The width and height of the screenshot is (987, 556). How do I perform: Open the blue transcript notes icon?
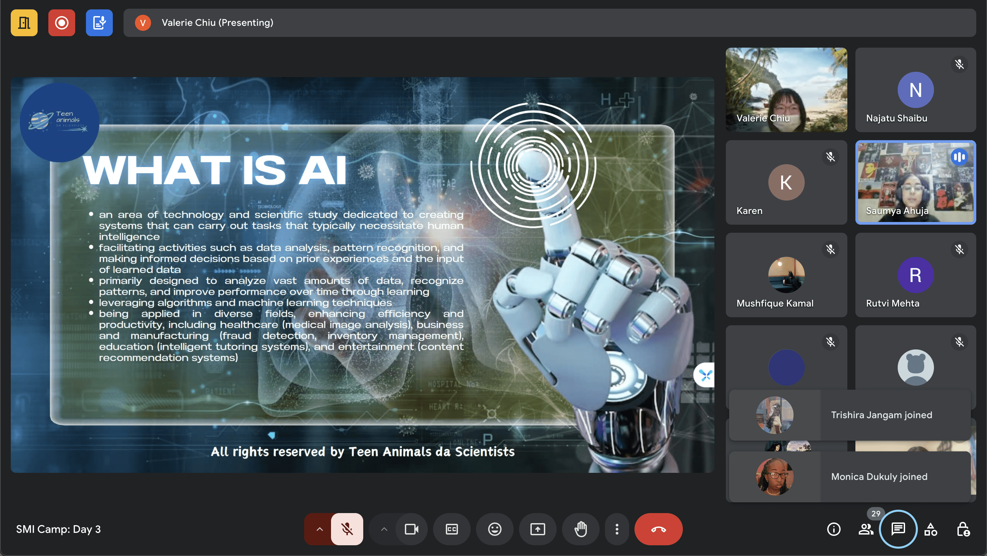[x=99, y=22]
